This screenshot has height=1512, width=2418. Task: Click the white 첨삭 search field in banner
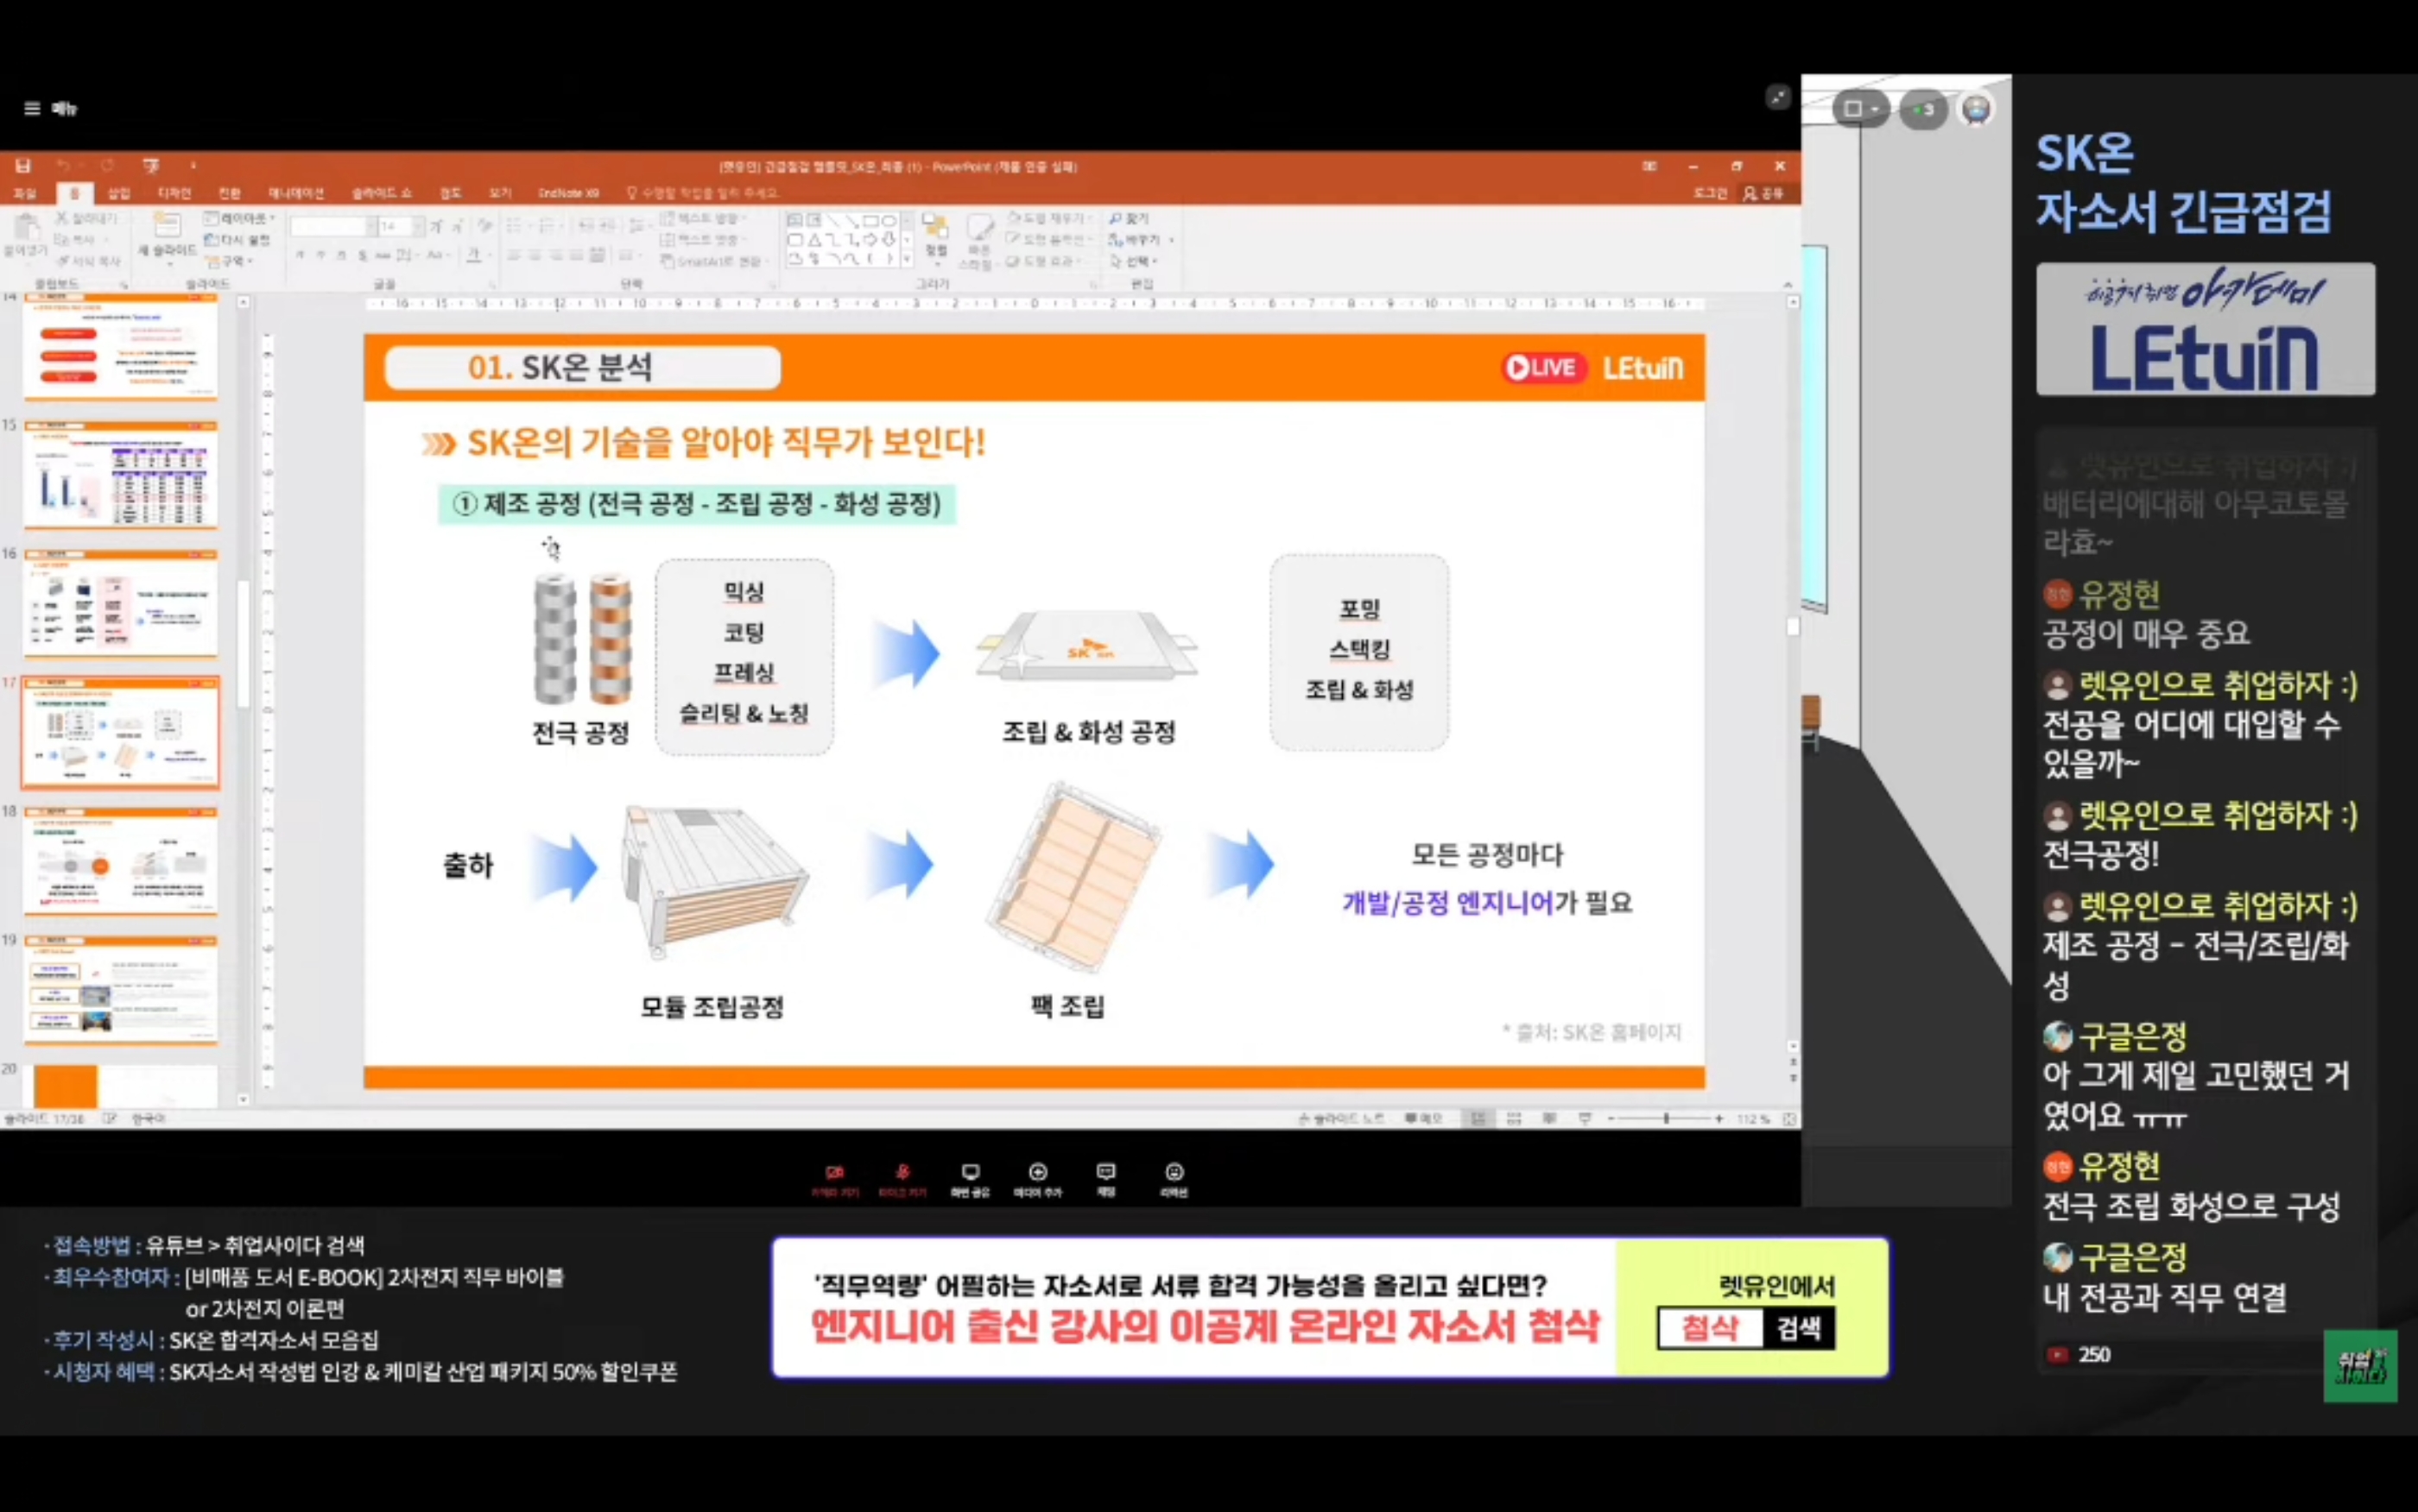pos(1711,1328)
